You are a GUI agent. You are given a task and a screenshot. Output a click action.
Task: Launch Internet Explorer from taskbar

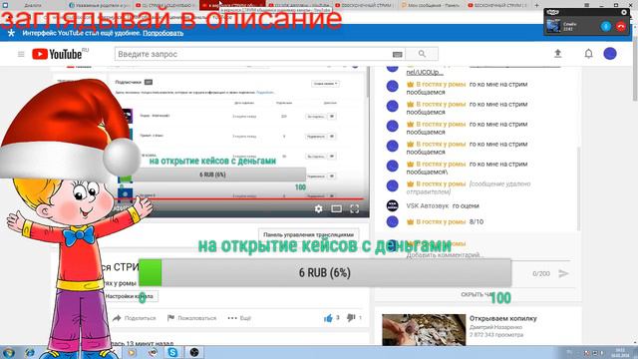click(x=29, y=352)
